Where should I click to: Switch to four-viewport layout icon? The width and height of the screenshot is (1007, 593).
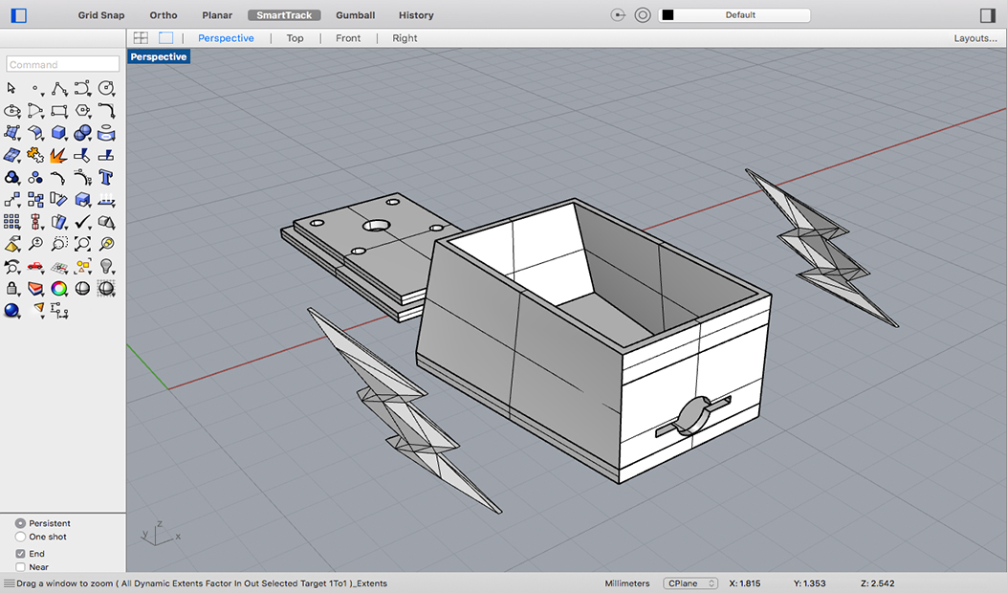(x=141, y=38)
